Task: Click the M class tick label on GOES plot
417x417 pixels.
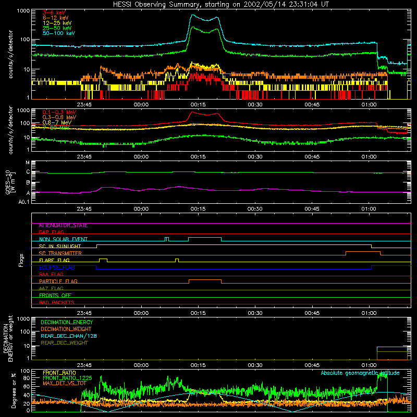Action: click(x=28, y=163)
